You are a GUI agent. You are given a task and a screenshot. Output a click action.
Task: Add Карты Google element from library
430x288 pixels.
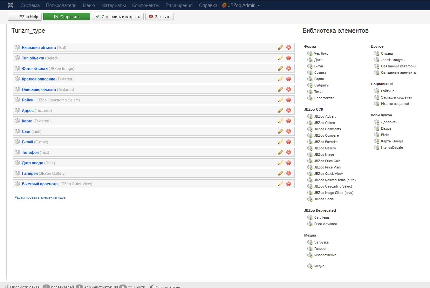pyautogui.click(x=392, y=141)
